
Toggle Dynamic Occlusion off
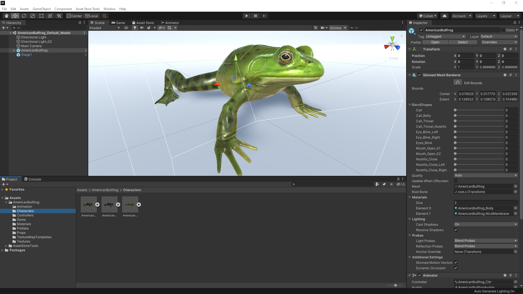(x=455, y=268)
